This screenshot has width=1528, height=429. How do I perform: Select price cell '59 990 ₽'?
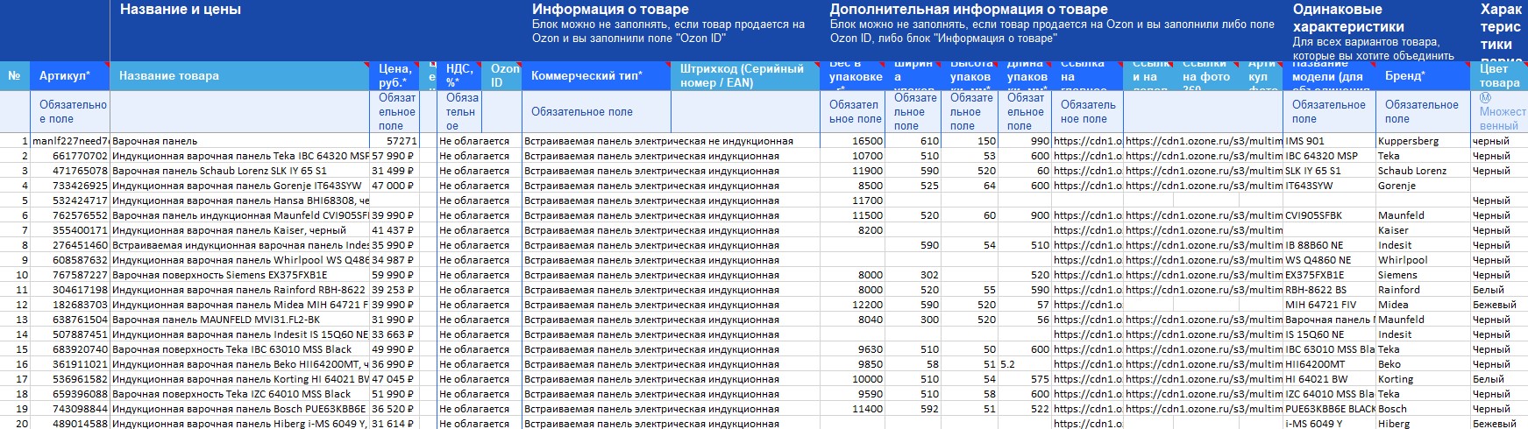pyautogui.click(x=394, y=275)
